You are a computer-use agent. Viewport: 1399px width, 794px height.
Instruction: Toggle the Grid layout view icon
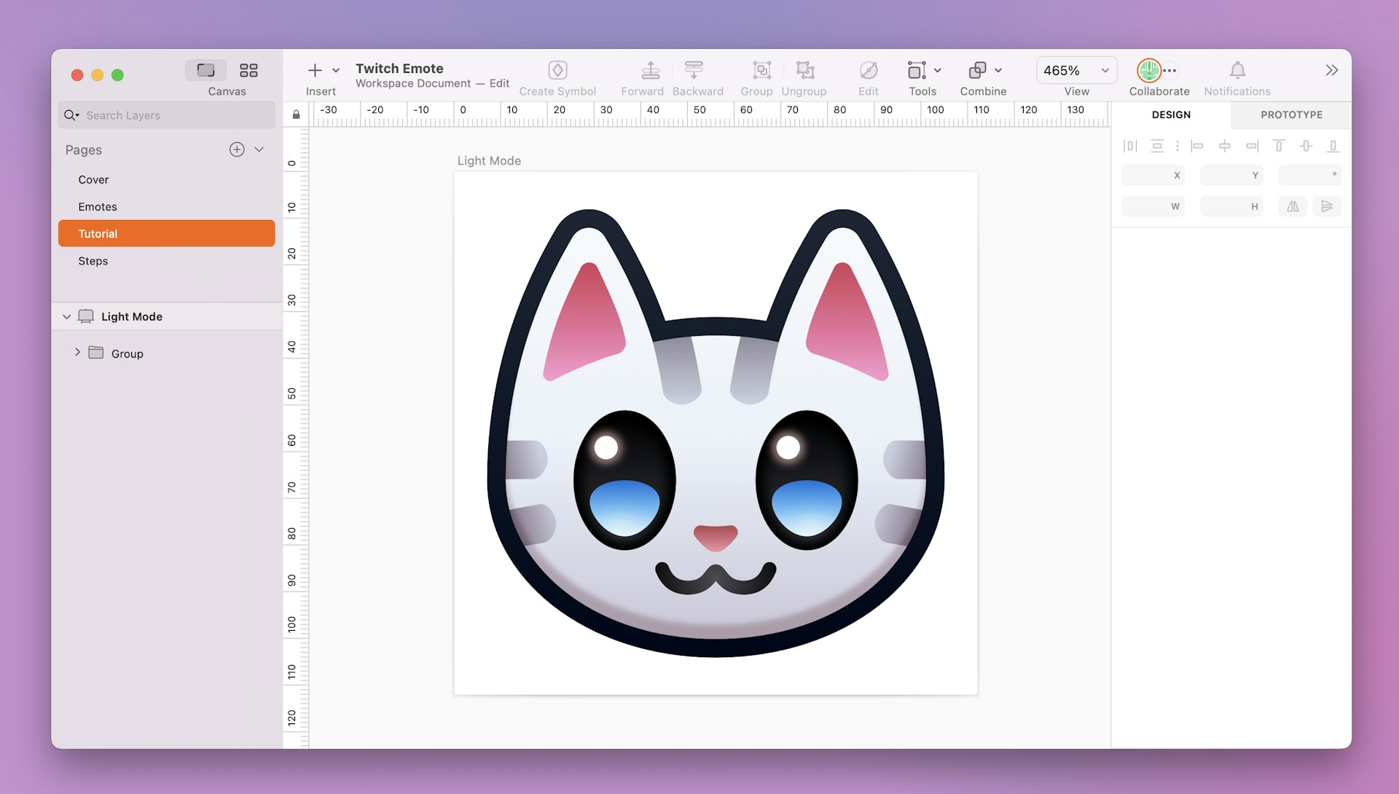click(x=248, y=69)
